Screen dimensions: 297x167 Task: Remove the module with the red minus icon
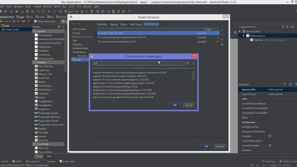click(78, 24)
